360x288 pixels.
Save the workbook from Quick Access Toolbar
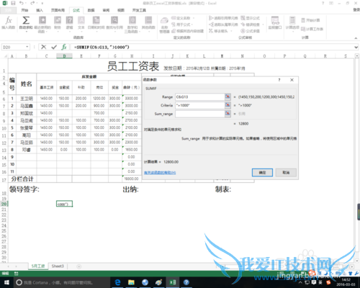pos(13,4)
